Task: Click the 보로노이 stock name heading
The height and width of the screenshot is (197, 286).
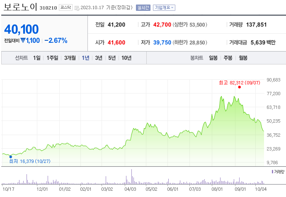Action: click(x=20, y=7)
